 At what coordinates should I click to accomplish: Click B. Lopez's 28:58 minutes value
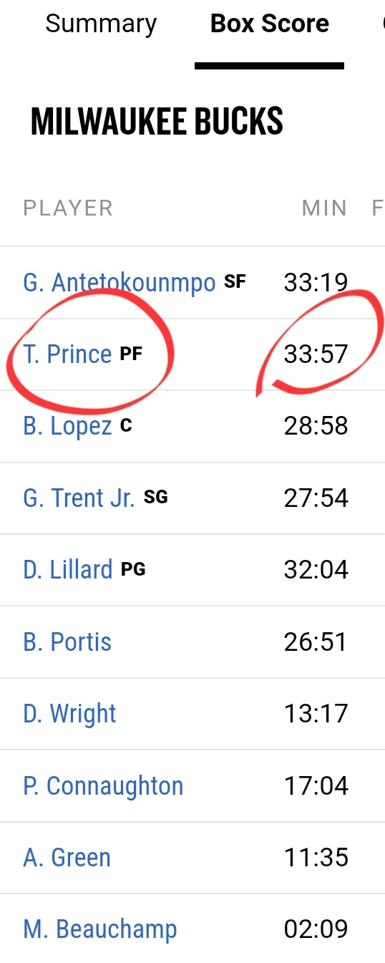(316, 426)
